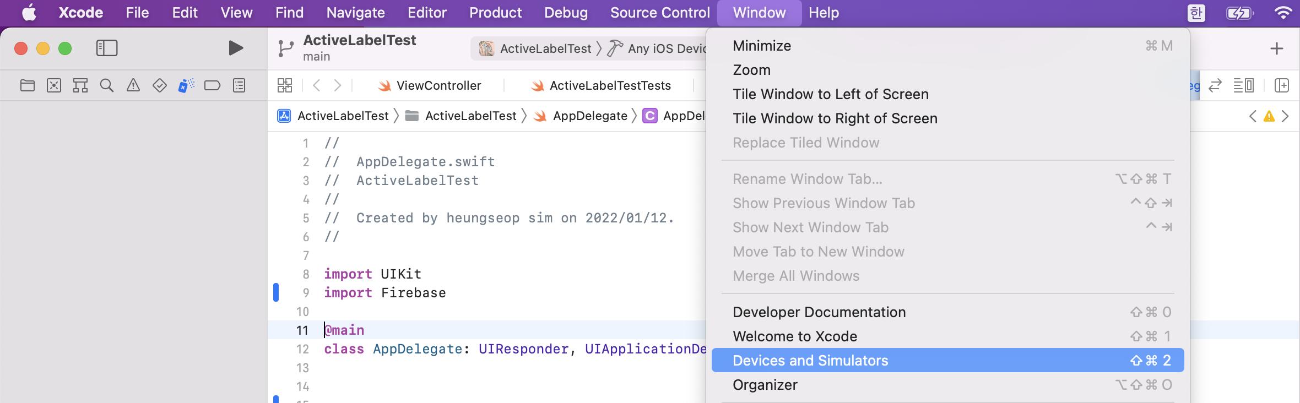Open the Find navigator magnifier icon
The height and width of the screenshot is (403, 1300).
[107, 86]
